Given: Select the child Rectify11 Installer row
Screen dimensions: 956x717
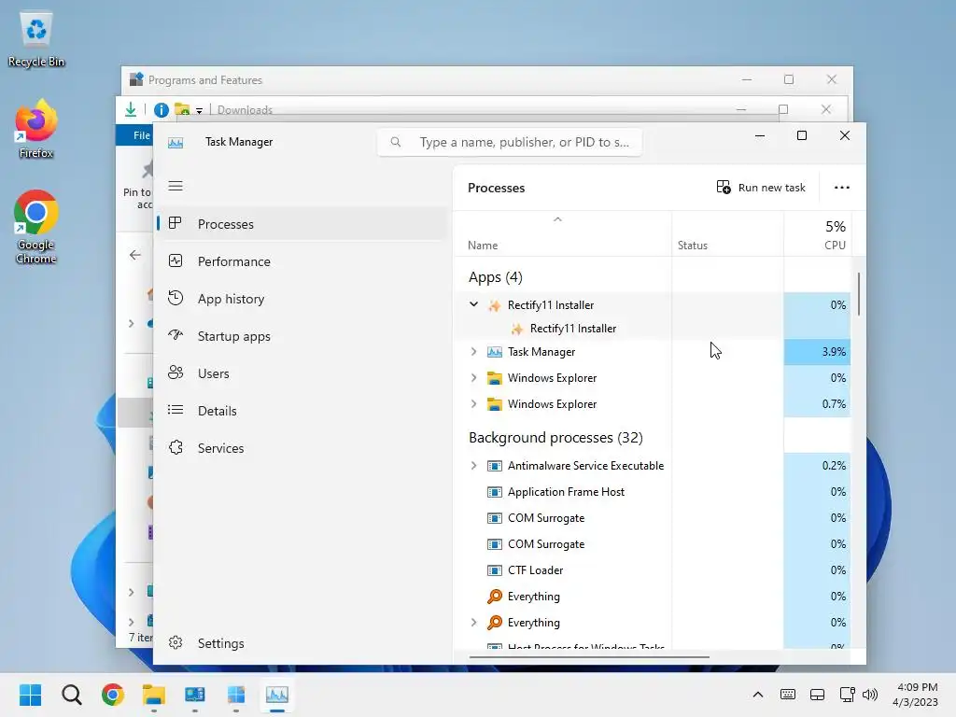Looking at the screenshot, I should click(x=652, y=328).
